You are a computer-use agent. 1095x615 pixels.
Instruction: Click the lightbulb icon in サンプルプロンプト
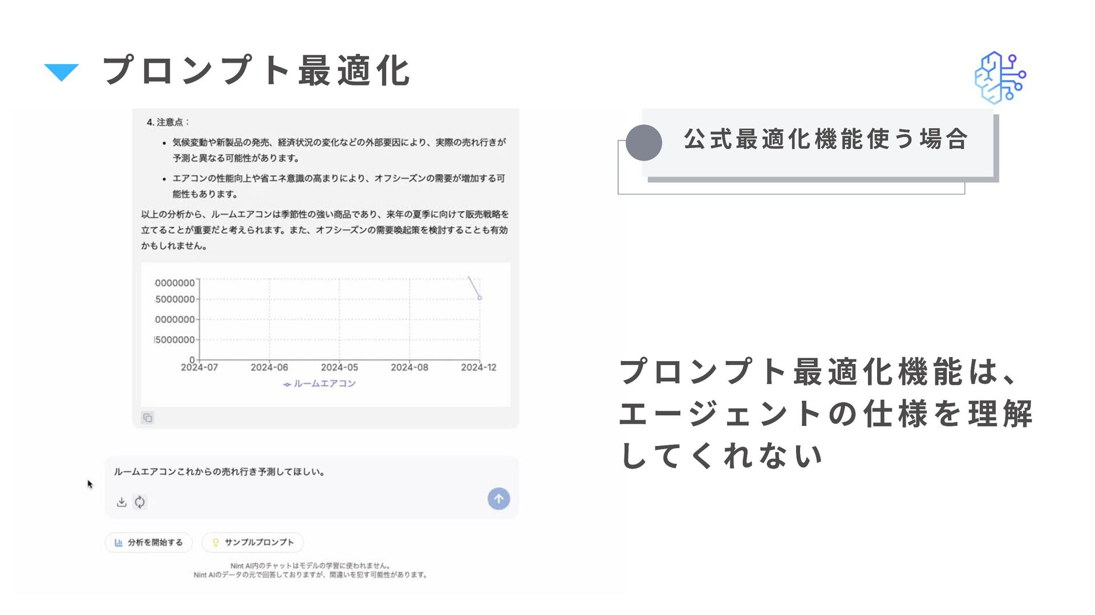[216, 542]
